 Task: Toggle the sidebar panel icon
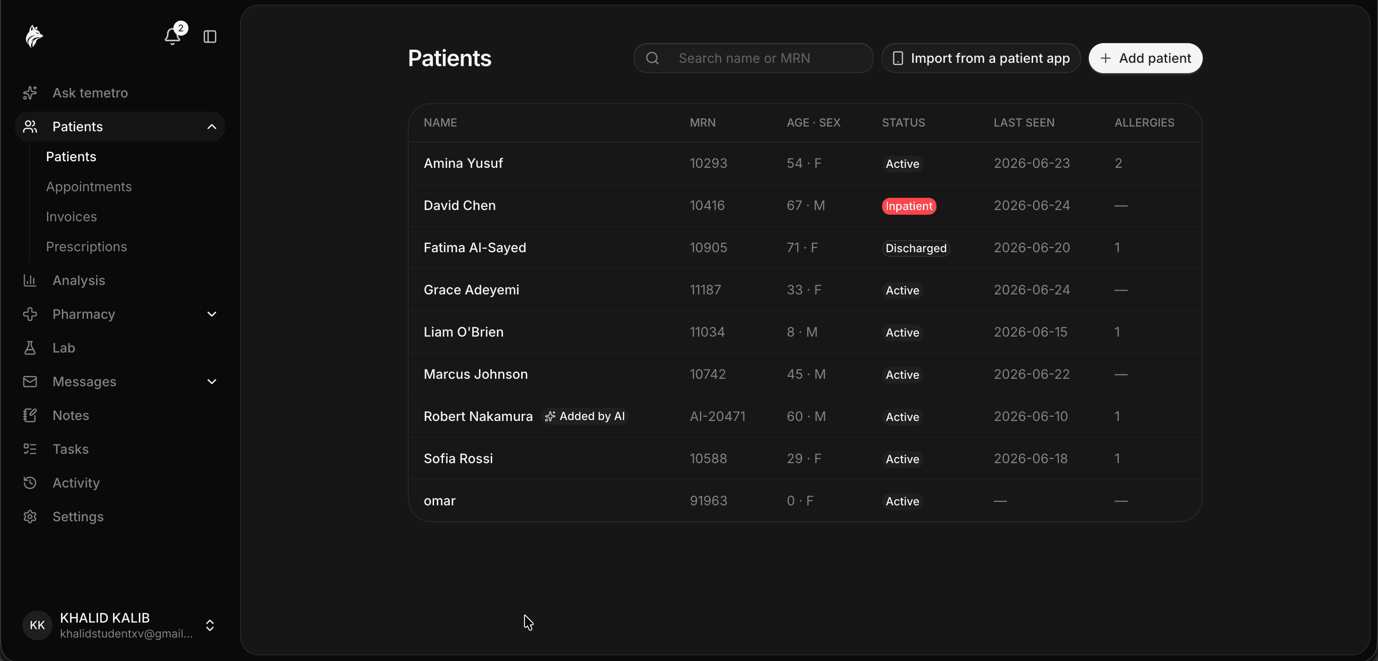pos(210,37)
